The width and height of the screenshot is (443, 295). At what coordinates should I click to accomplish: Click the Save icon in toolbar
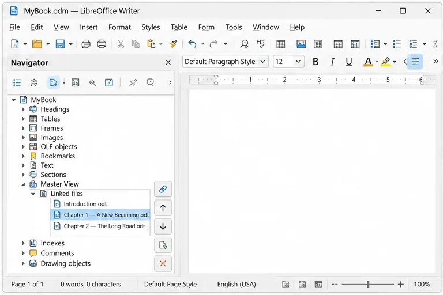tap(60, 44)
